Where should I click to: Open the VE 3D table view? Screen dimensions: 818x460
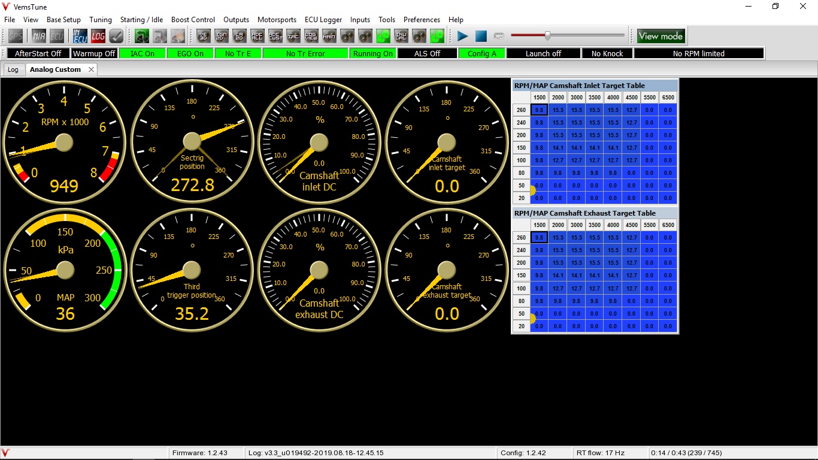(x=204, y=36)
